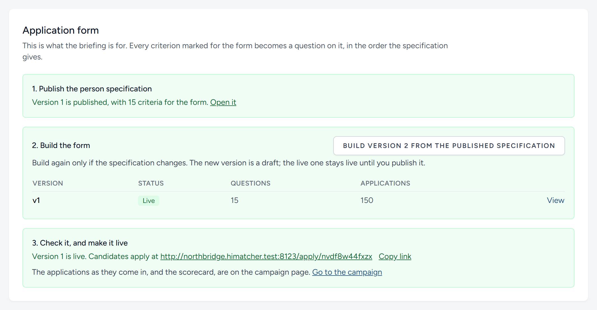
Task: View version v1 of the form
Action: pyautogui.click(x=555, y=200)
